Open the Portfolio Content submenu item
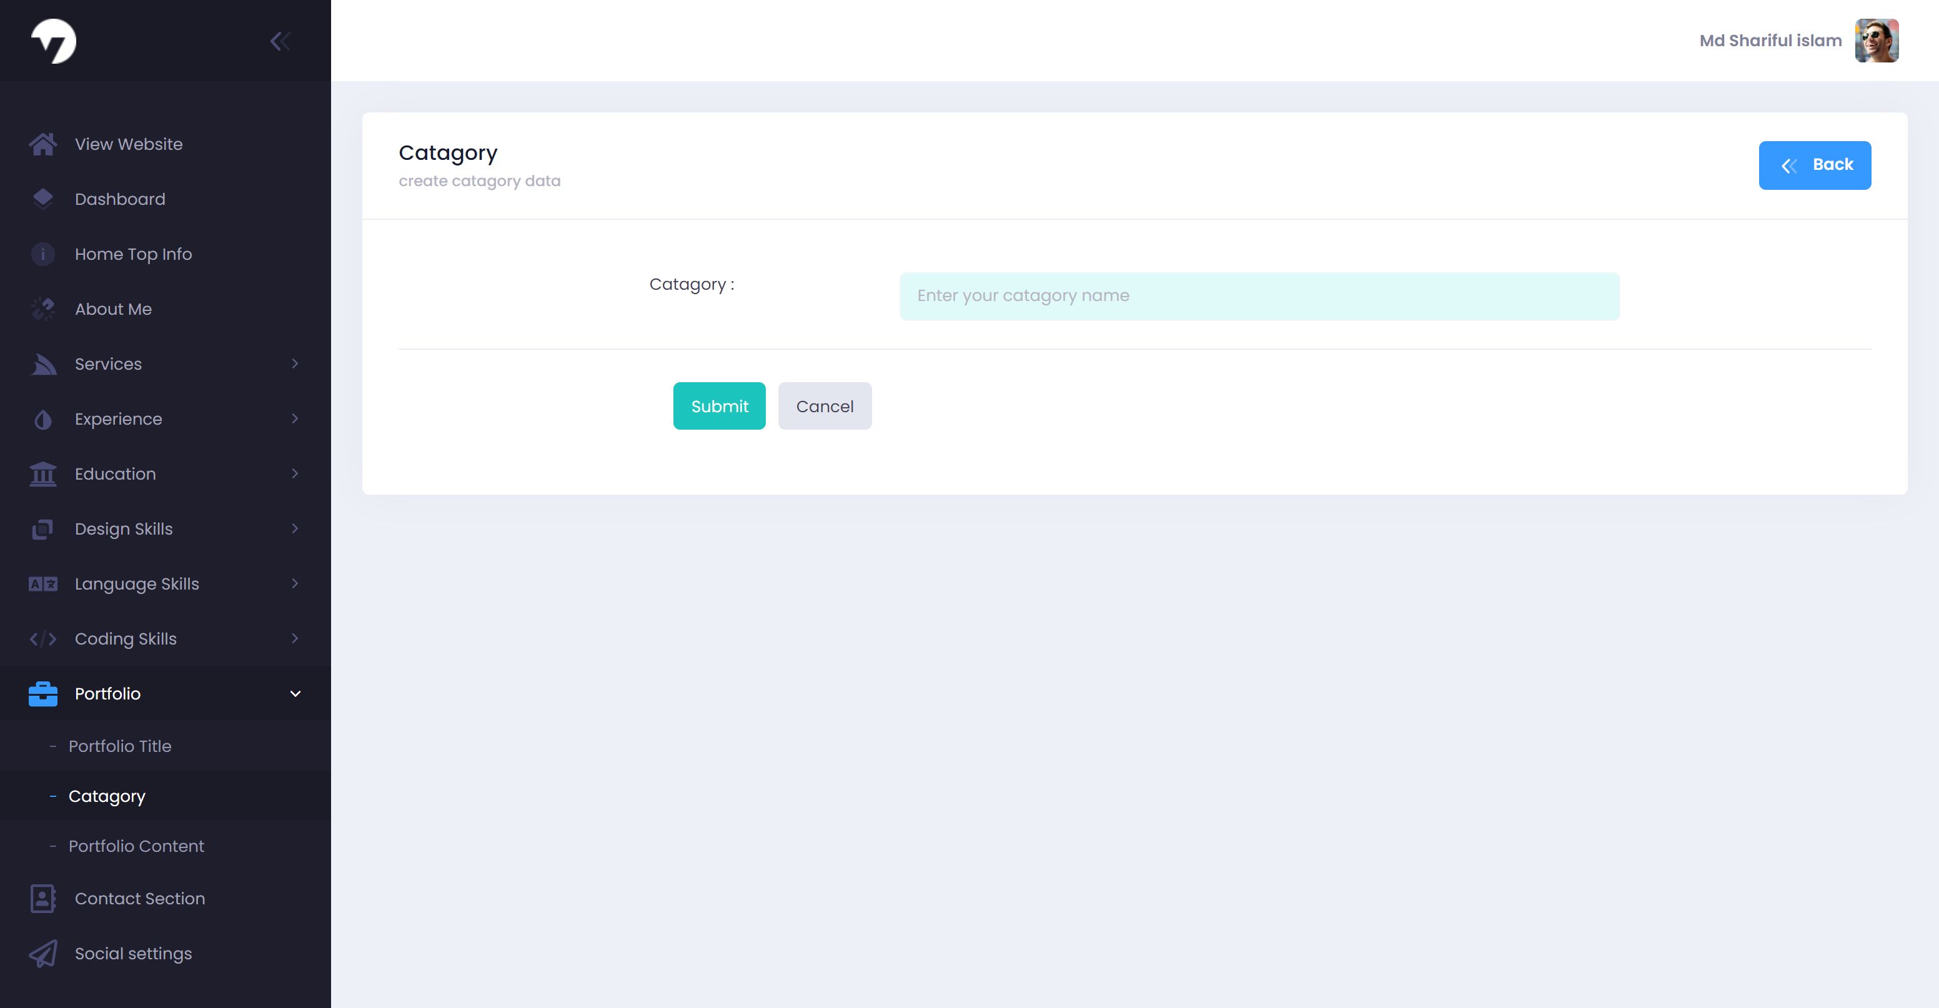1939x1008 pixels. [136, 846]
